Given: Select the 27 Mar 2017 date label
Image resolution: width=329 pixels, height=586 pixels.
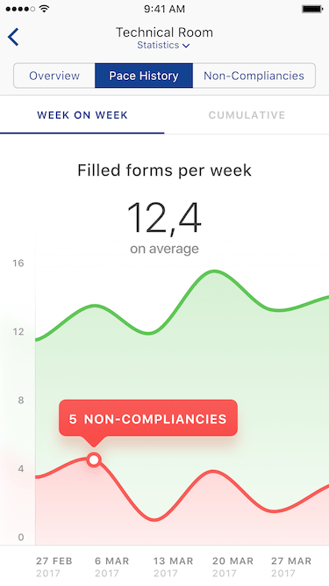Looking at the screenshot, I should [x=291, y=567].
